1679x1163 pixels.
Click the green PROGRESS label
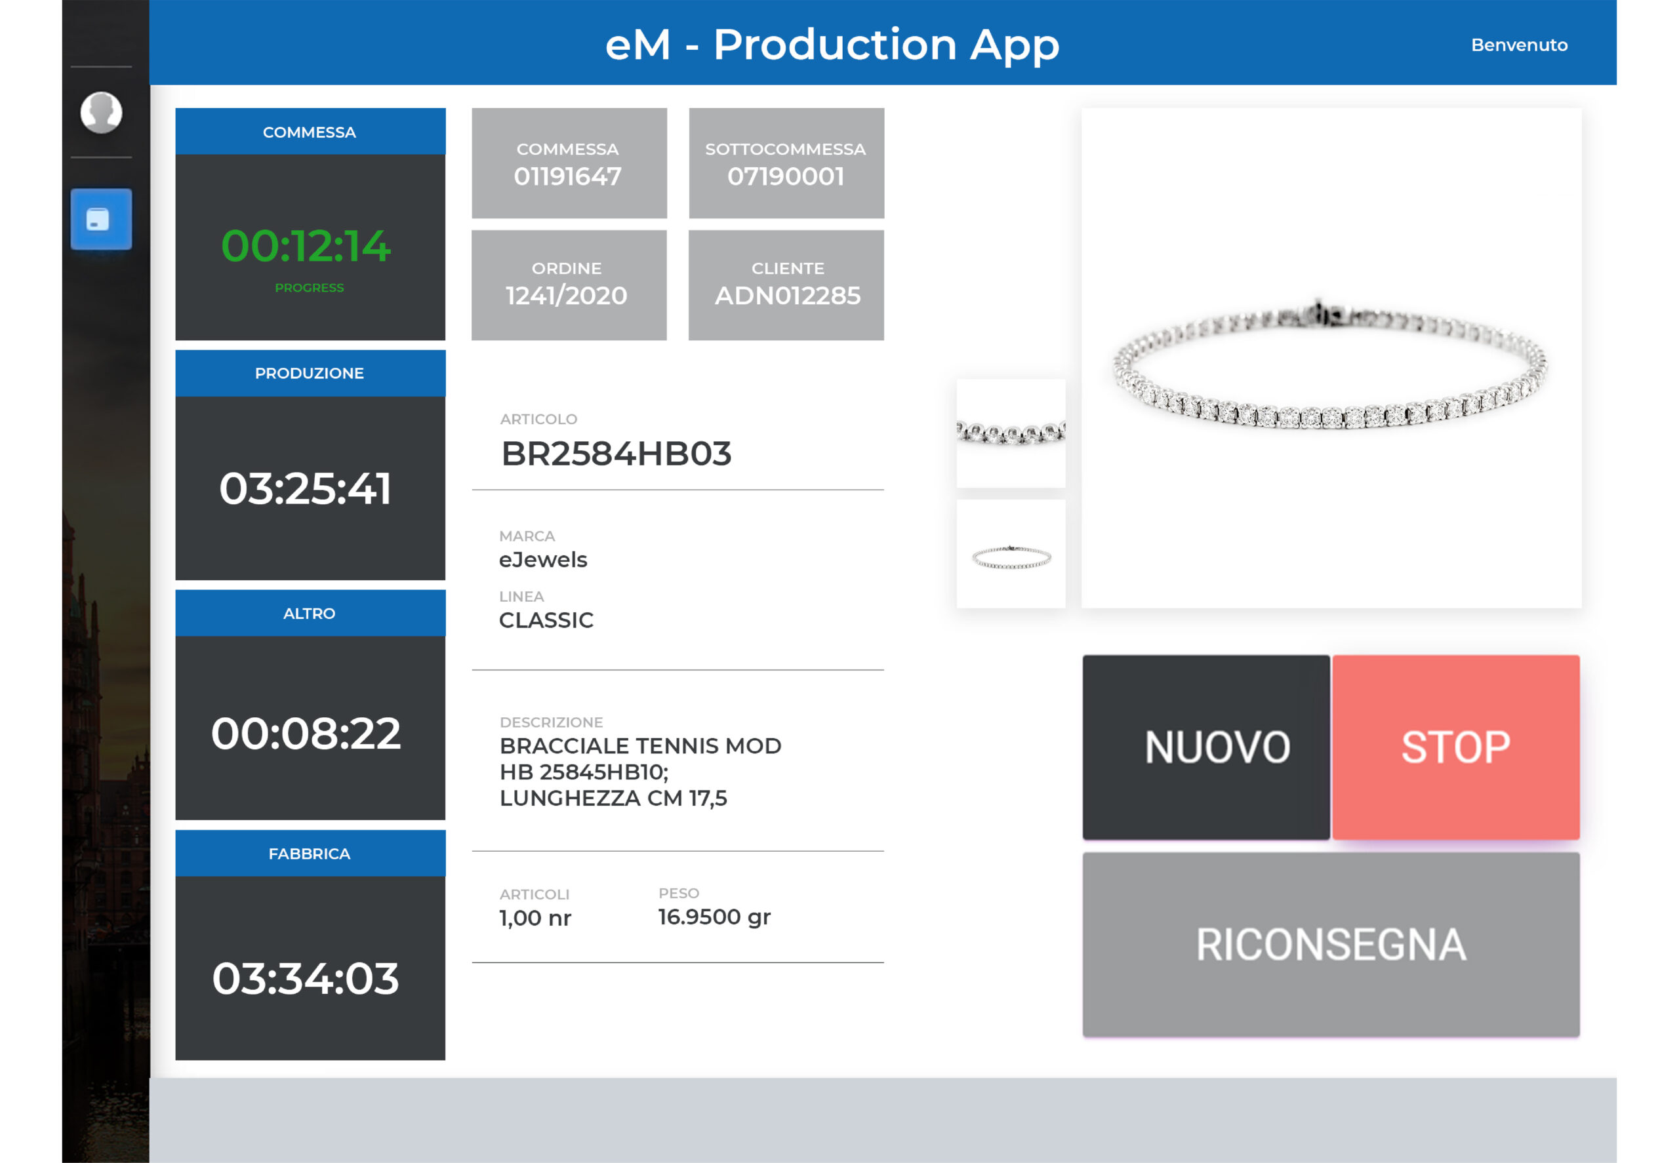pos(309,288)
